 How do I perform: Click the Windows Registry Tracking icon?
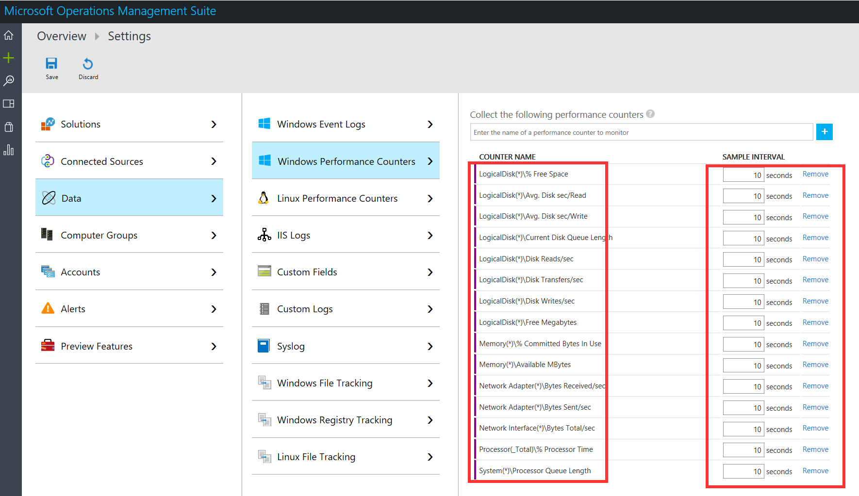(264, 419)
